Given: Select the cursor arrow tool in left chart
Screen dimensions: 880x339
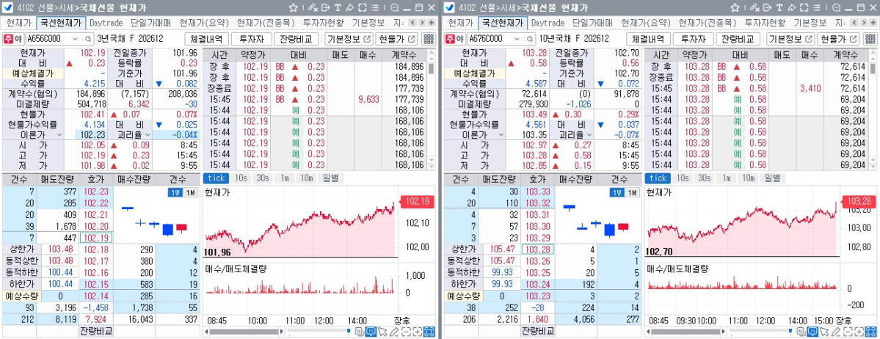Looking at the screenshot, I should coord(383,332).
